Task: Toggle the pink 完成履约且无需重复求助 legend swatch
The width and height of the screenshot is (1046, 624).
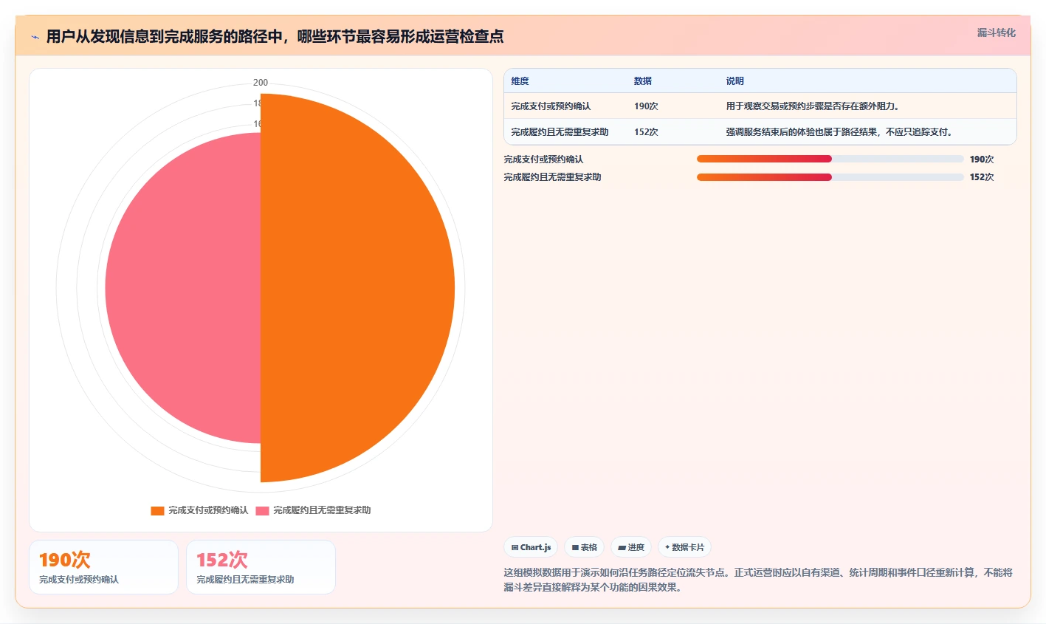Action: pos(262,510)
